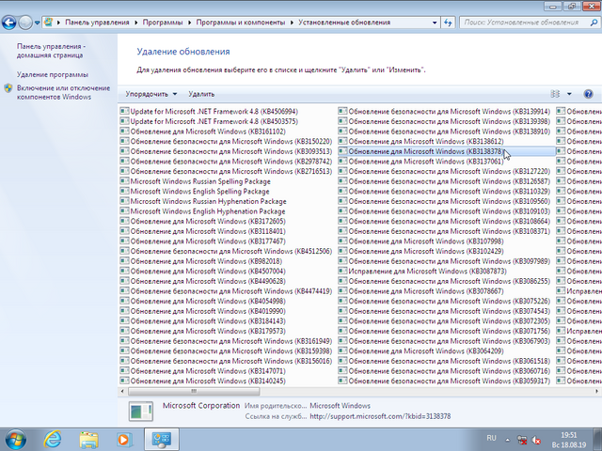Click icon of update KB3118401

(x=124, y=231)
